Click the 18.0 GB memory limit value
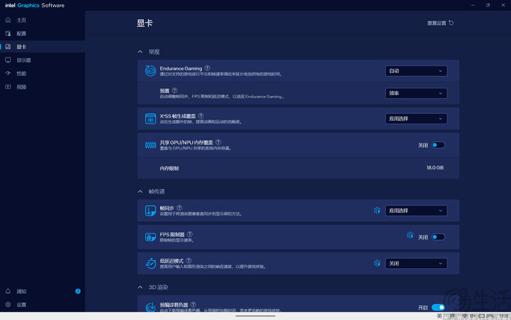The height and width of the screenshot is (320, 511). click(x=435, y=168)
